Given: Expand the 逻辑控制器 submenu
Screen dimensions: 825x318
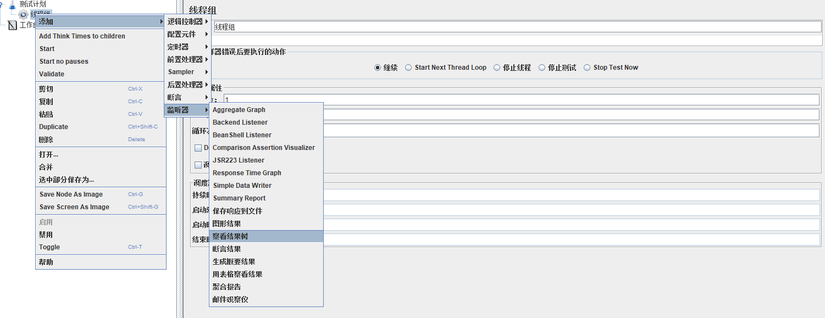Looking at the screenshot, I should (x=187, y=21).
